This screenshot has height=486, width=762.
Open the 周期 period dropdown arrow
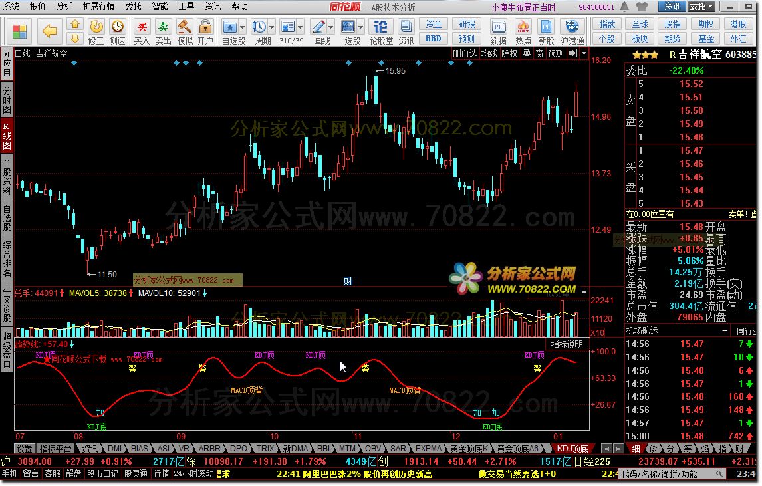(271, 27)
